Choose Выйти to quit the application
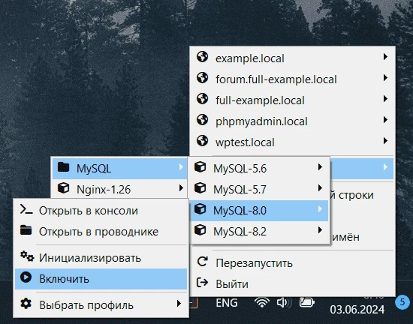This screenshot has height=324, width=413. 292,284
